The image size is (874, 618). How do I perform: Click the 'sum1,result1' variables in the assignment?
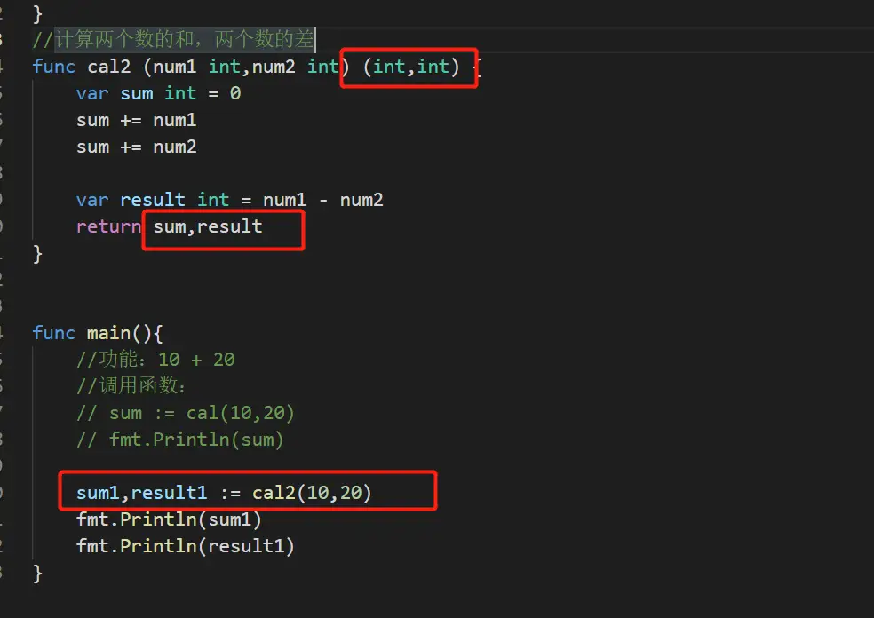coord(141,492)
